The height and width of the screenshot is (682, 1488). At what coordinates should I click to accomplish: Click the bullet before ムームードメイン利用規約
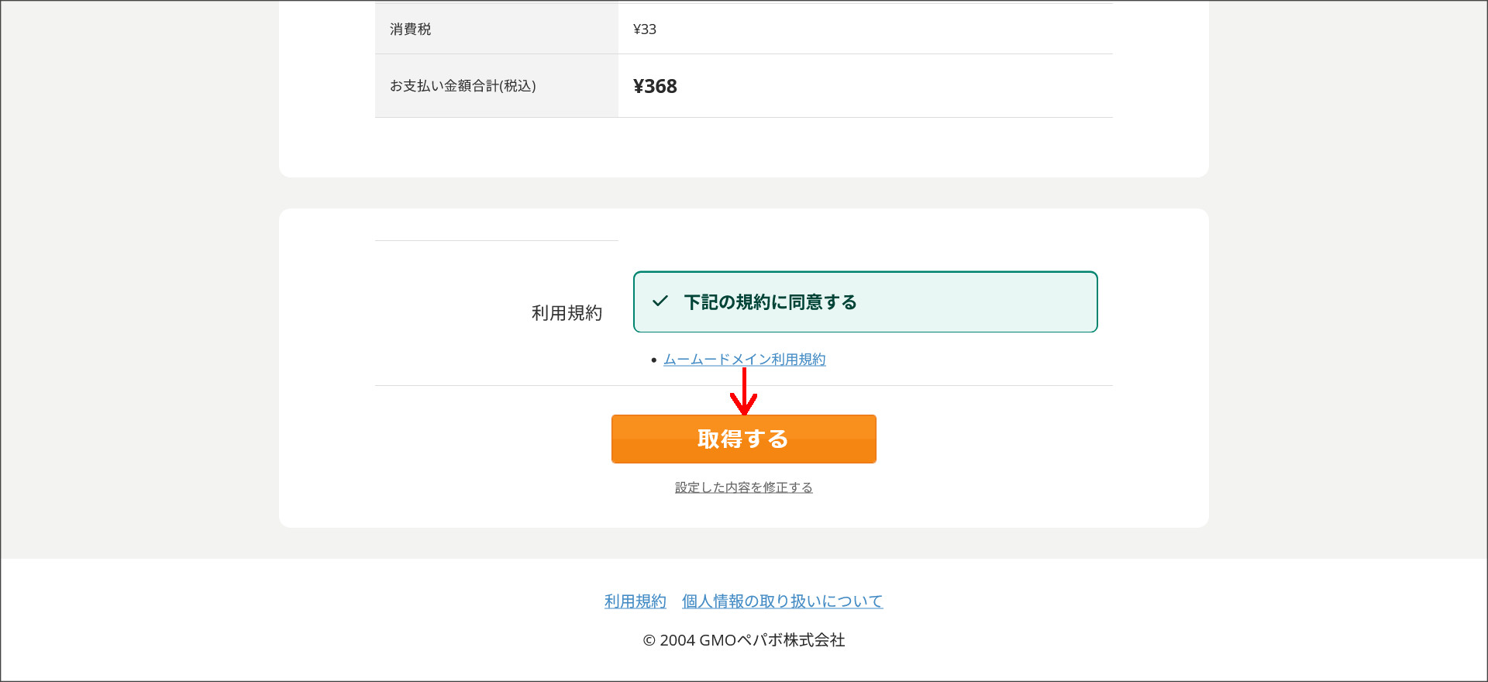[x=654, y=360]
